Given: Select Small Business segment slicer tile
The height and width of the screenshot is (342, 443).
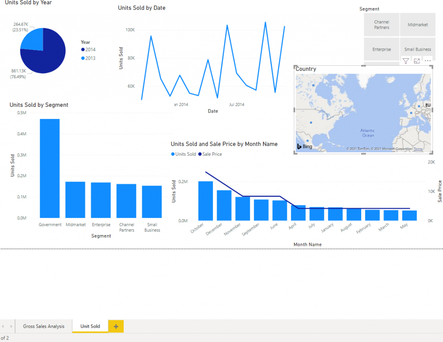Looking at the screenshot, I should pos(417,49).
